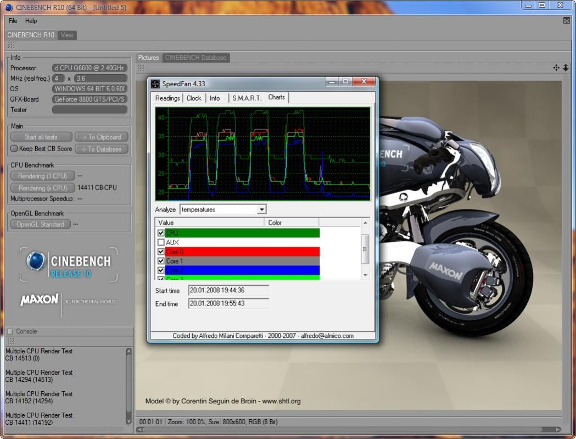This screenshot has height=439, width=576.
Task: Click console entry 'CB 14411 (14192)'
Action: 29,422
